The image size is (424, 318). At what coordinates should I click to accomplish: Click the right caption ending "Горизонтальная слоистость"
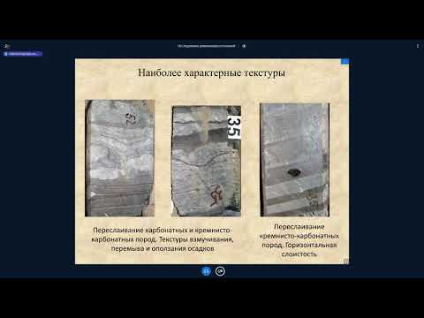(x=299, y=240)
